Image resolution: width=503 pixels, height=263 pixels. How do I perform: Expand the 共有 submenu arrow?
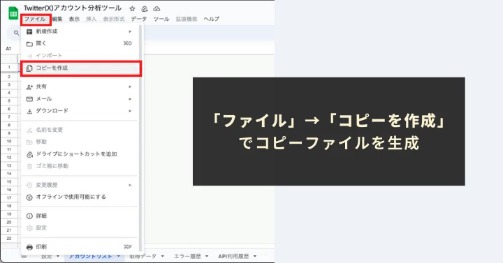tap(130, 87)
